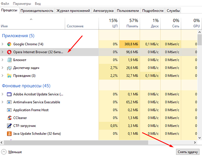The image size is (202, 157).
Task: Click the horizontal scrollbar right arrow
Action: [195, 143]
